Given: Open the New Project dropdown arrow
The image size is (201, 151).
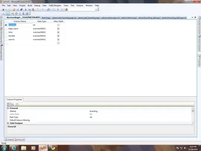Looking at the screenshot, I should (x=6, y=9).
